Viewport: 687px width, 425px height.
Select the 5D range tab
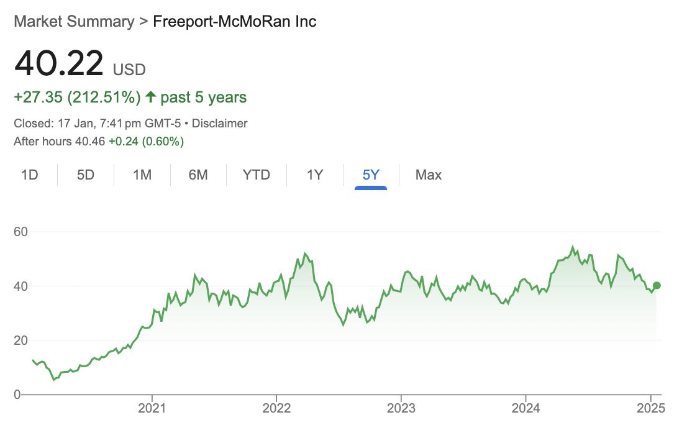(x=86, y=175)
